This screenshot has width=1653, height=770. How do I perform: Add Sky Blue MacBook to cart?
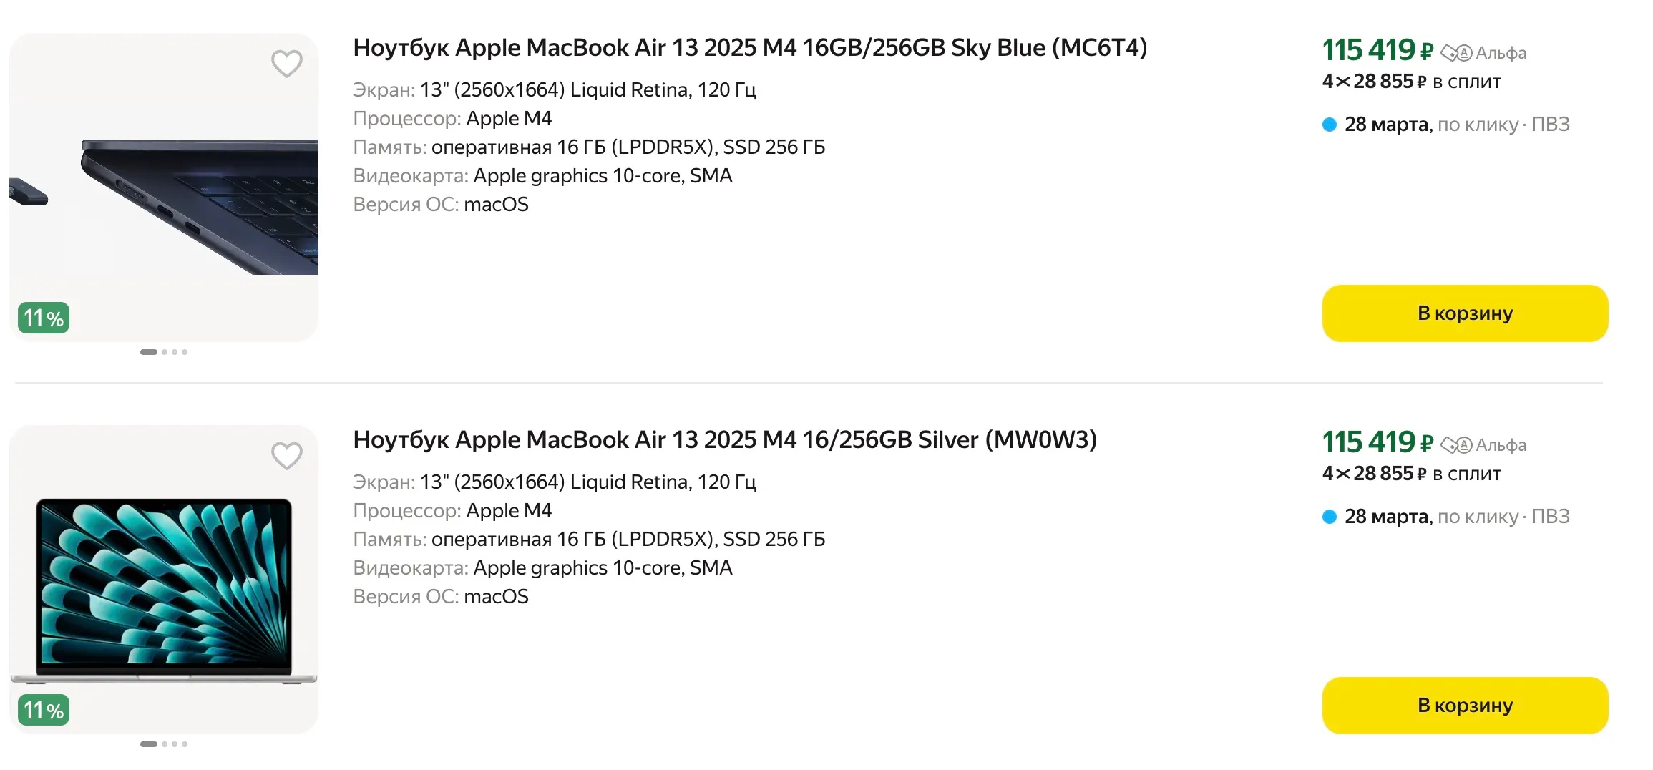coord(1465,313)
